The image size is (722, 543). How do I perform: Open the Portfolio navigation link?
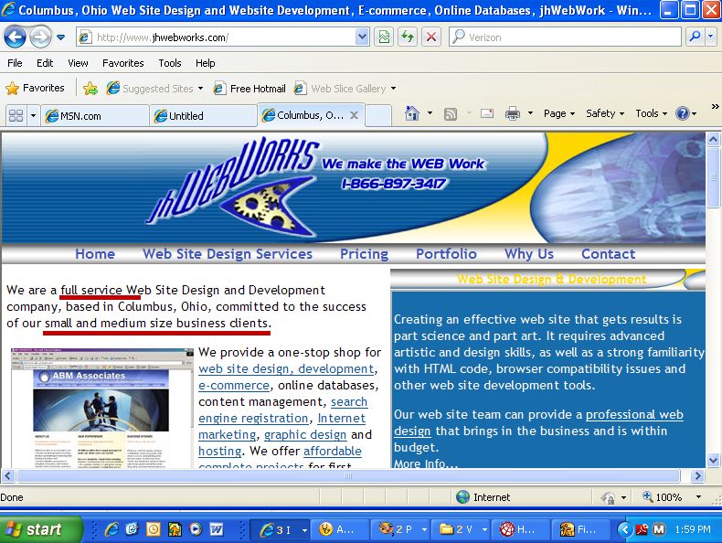[x=446, y=254]
